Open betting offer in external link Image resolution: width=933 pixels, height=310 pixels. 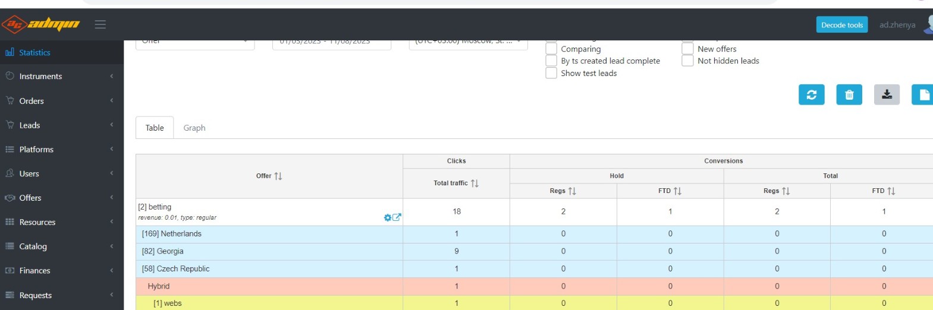coord(397,217)
